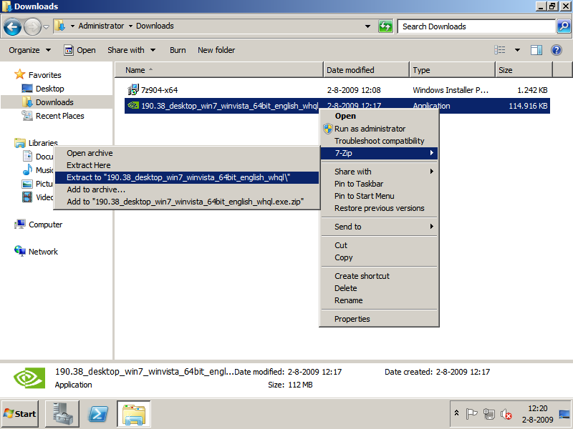Choose Run as administrator
573x429 pixels.
click(379, 129)
